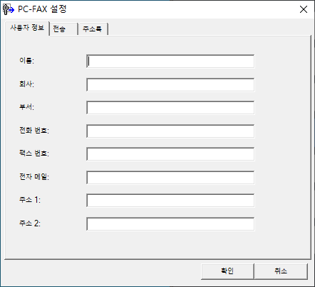The image size is (315, 287).
Task: Select the 사용자 정보 tab
Action: tap(27, 28)
